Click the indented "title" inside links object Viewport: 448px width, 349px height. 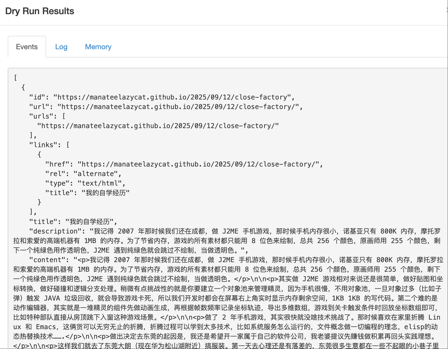click(88, 193)
